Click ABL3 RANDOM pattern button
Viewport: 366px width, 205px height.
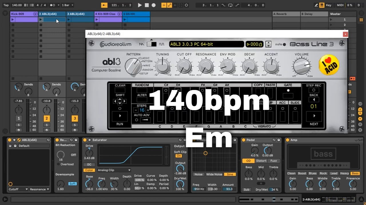pyautogui.click(x=142, y=90)
